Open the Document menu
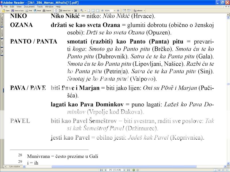This screenshot has height=172, width=230. coord(29,6)
